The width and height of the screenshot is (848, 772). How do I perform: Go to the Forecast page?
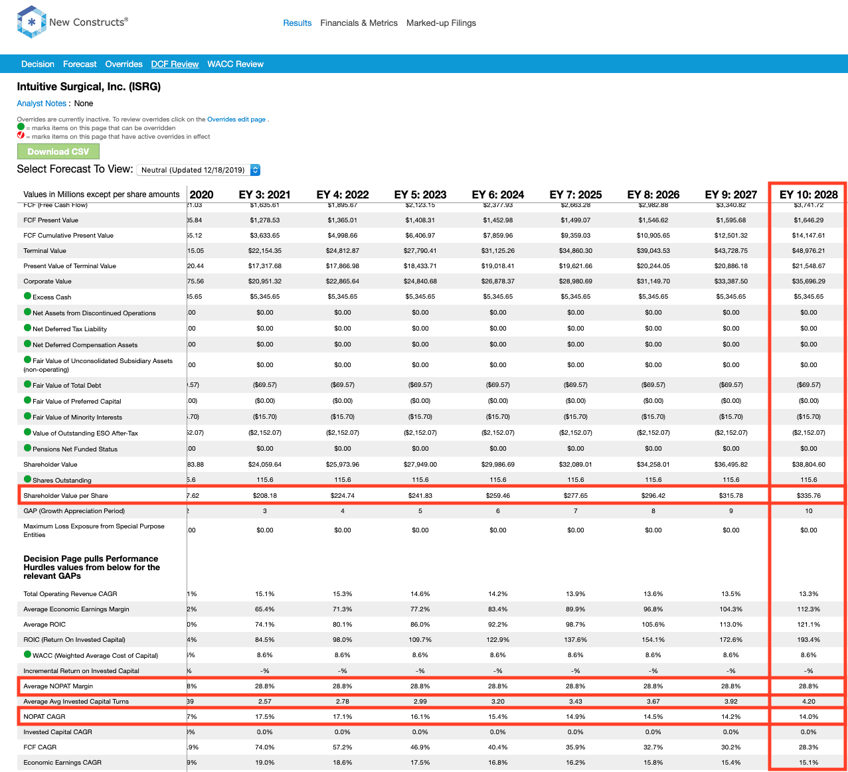click(80, 64)
